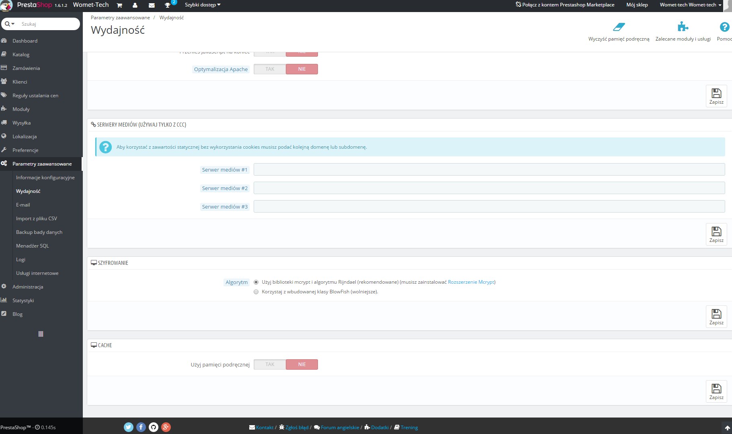Open the envelope messages icon in top bar

pyautogui.click(x=152, y=5)
